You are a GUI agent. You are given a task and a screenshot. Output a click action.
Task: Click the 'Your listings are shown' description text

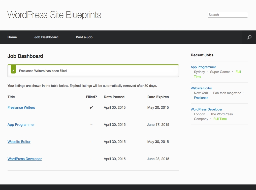(x=82, y=86)
